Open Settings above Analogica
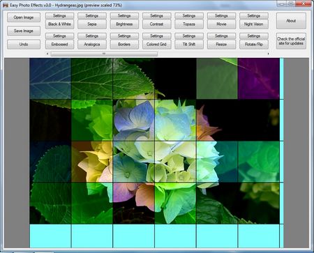The width and height of the screenshot is (314, 253). click(x=92, y=36)
